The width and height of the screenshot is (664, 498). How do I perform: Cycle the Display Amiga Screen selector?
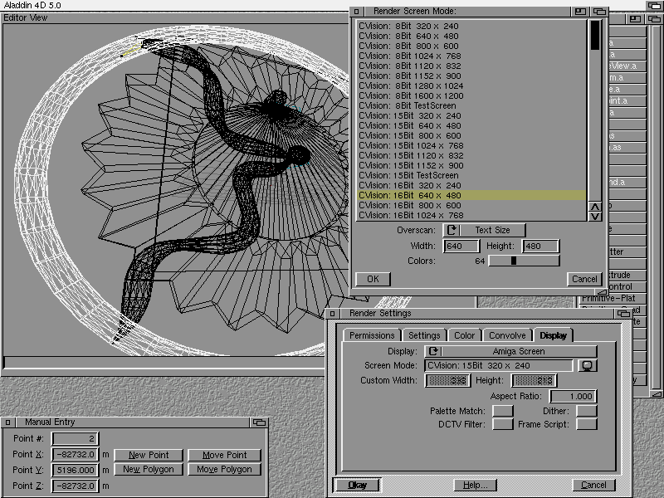519,352
